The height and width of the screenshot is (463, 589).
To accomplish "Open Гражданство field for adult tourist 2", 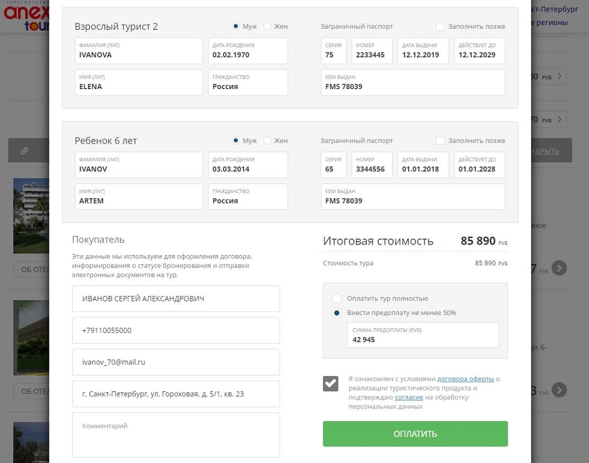I will tap(248, 82).
